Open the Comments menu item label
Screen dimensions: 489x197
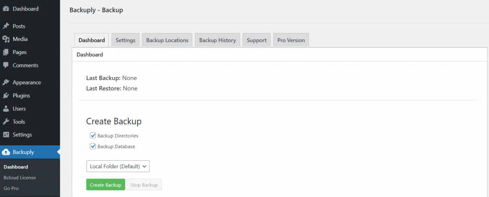[x=26, y=66]
